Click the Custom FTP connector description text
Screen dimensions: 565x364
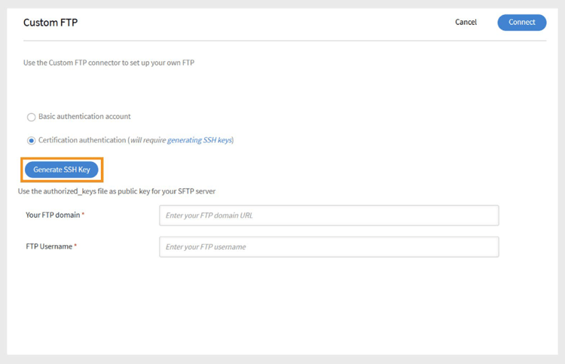(108, 63)
